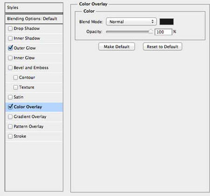Screen dimensions: 210x196
Task: Open Bevel and Emboss settings label
Action: [31, 68]
